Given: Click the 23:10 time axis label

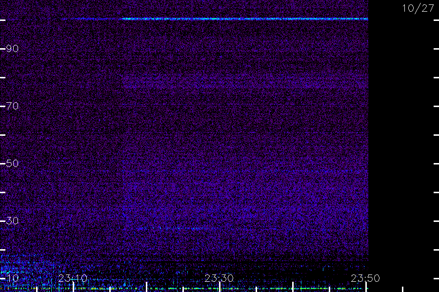Looking at the screenshot, I should point(73,278).
